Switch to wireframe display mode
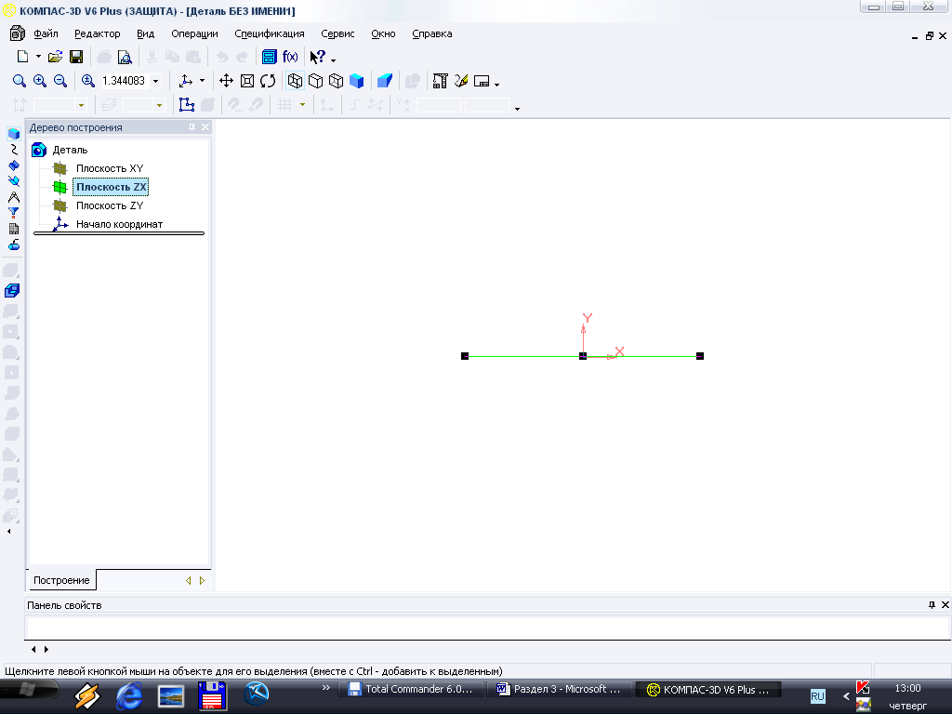952x714 pixels. (295, 81)
